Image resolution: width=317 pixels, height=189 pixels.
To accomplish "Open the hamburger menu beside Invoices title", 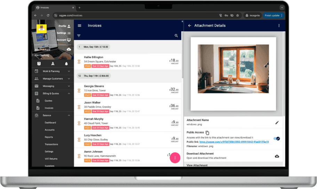I will coord(79,25).
